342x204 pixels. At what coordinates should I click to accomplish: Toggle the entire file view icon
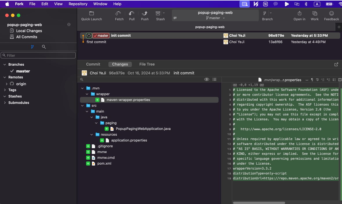(334, 80)
